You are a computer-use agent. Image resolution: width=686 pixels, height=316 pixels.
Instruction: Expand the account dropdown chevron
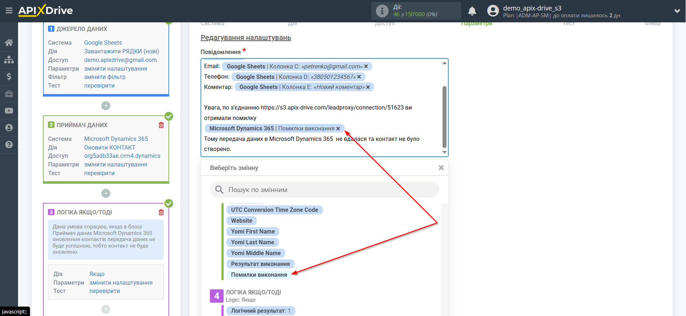tap(677, 11)
